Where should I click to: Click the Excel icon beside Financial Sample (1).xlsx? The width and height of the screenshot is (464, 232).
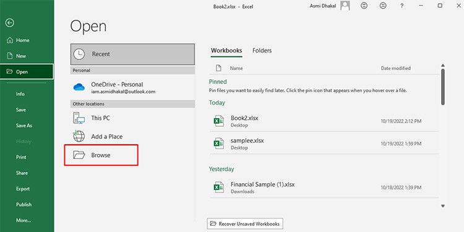click(218, 187)
